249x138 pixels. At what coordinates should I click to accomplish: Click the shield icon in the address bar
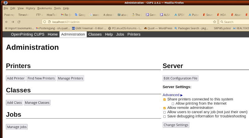point(45,22)
